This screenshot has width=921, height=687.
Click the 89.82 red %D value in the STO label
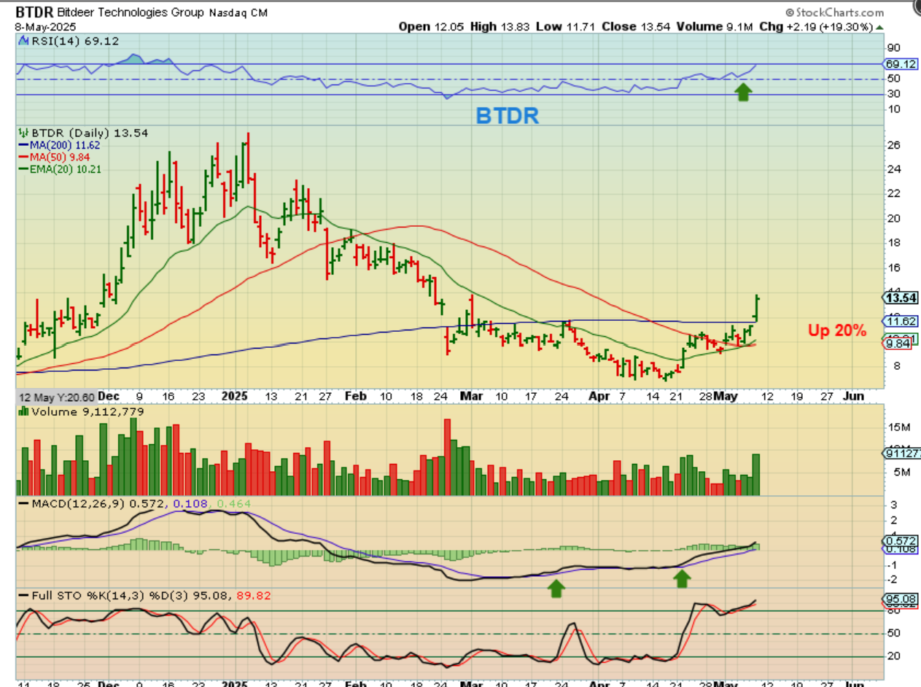click(x=255, y=596)
